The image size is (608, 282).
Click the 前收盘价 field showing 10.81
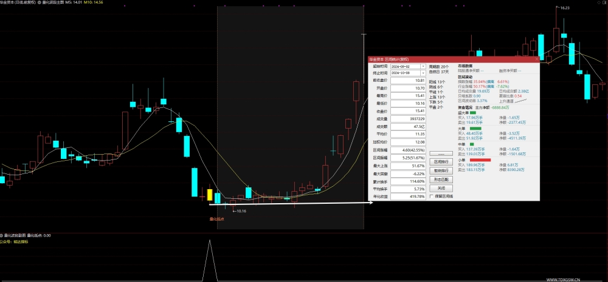[x=408, y=81]
